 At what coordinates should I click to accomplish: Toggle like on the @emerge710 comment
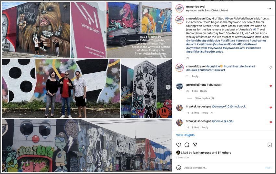coord(271,107)
